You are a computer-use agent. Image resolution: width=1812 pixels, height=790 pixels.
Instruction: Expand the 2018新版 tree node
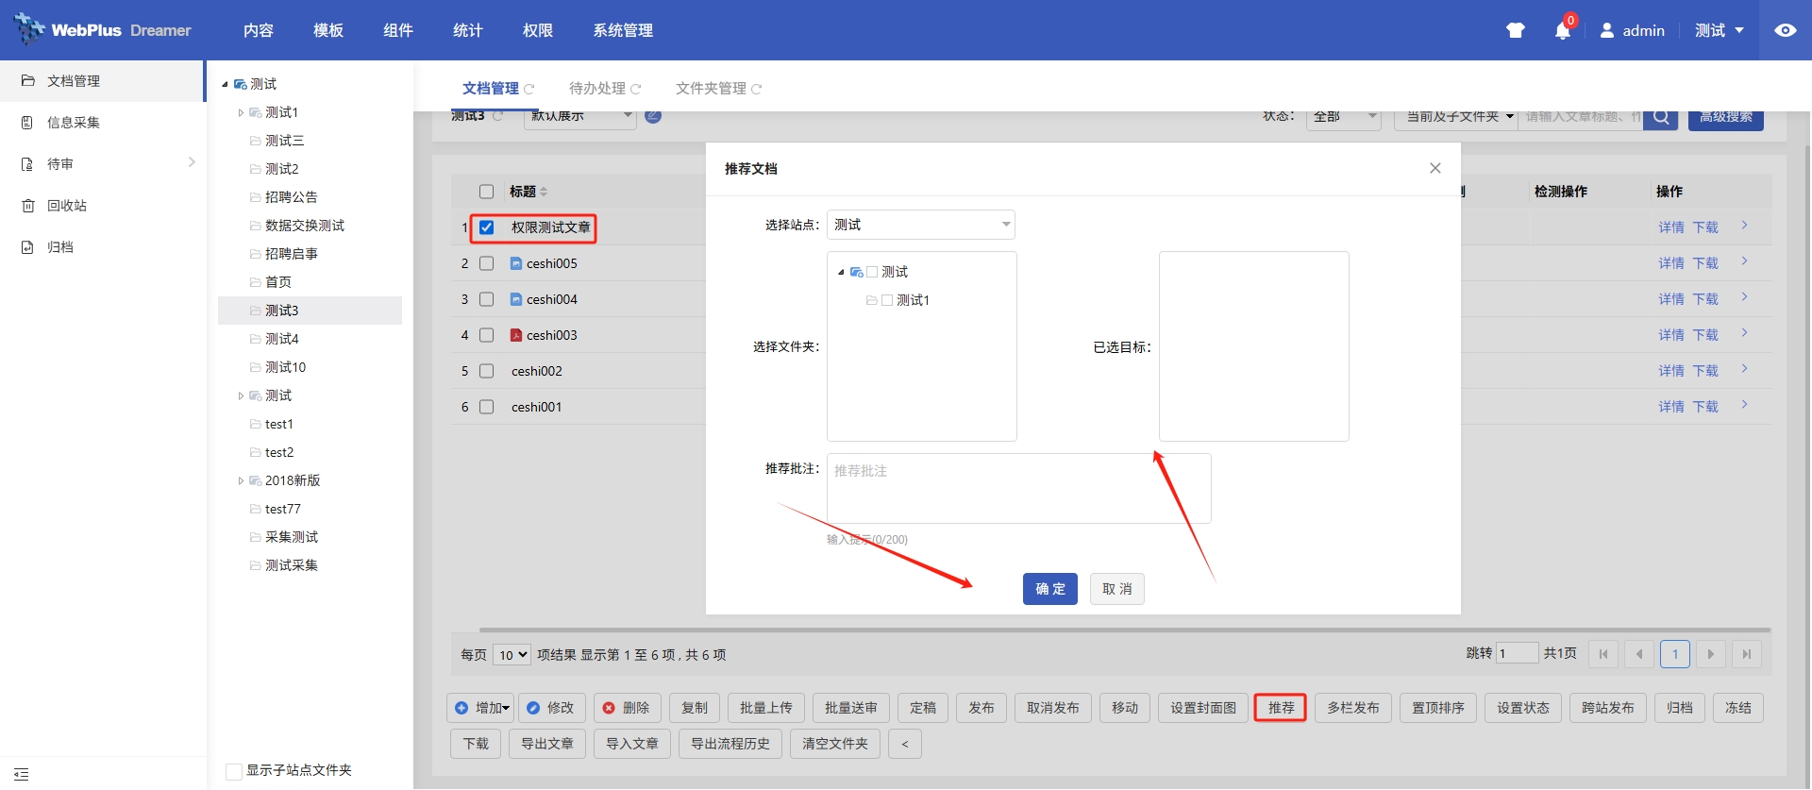coord(241,480)
